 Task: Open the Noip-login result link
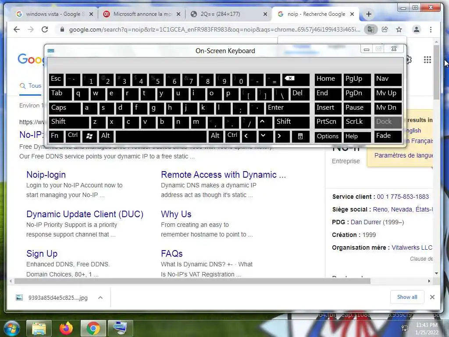point(46,175)
